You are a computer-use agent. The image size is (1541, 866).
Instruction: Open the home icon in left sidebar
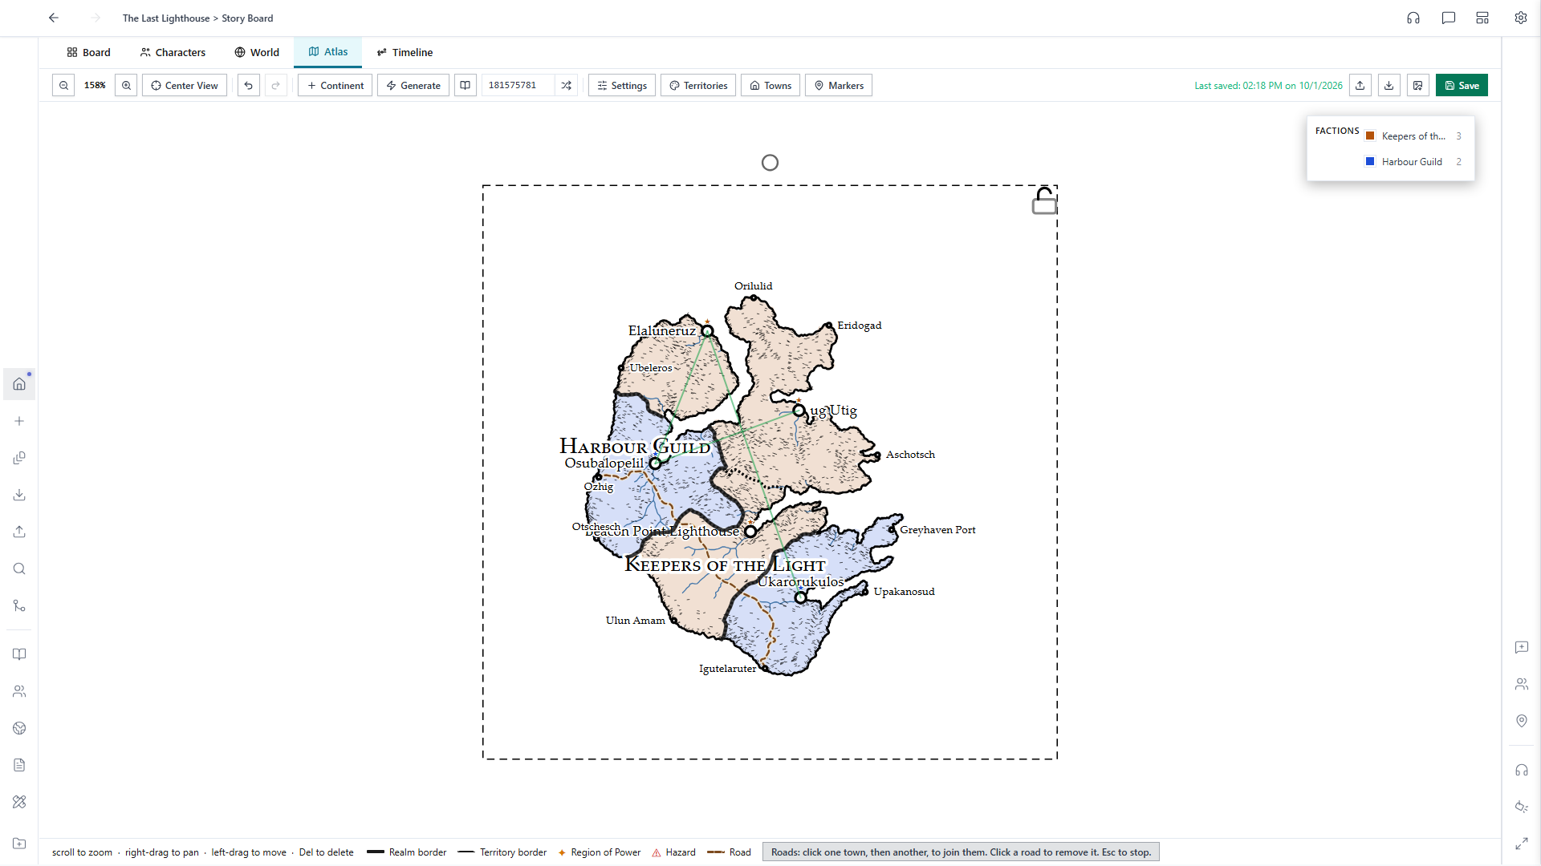(x=19, y=384)
